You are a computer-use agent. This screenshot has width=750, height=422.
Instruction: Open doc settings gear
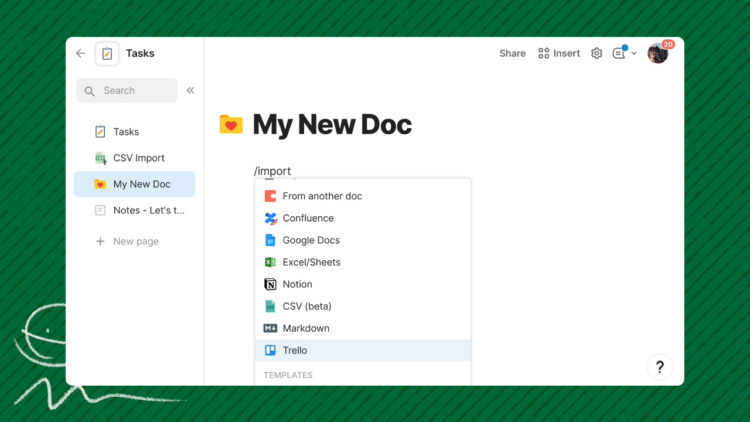pyautogui.click(x=596, y=53)
